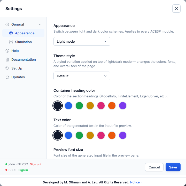This screenshot has width=186, height=186.
Task: Open the Updates section
Action: click(x=23, y=77)
